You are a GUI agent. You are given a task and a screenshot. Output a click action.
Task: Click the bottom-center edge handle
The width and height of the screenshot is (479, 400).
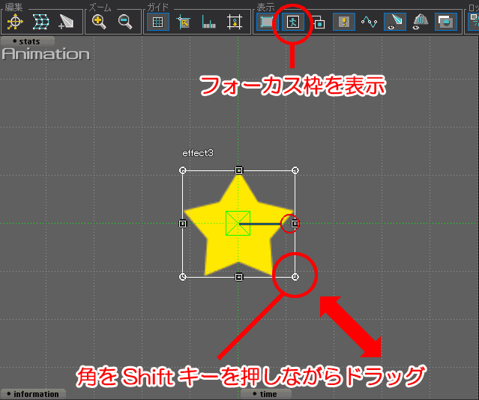pos(239,277)
